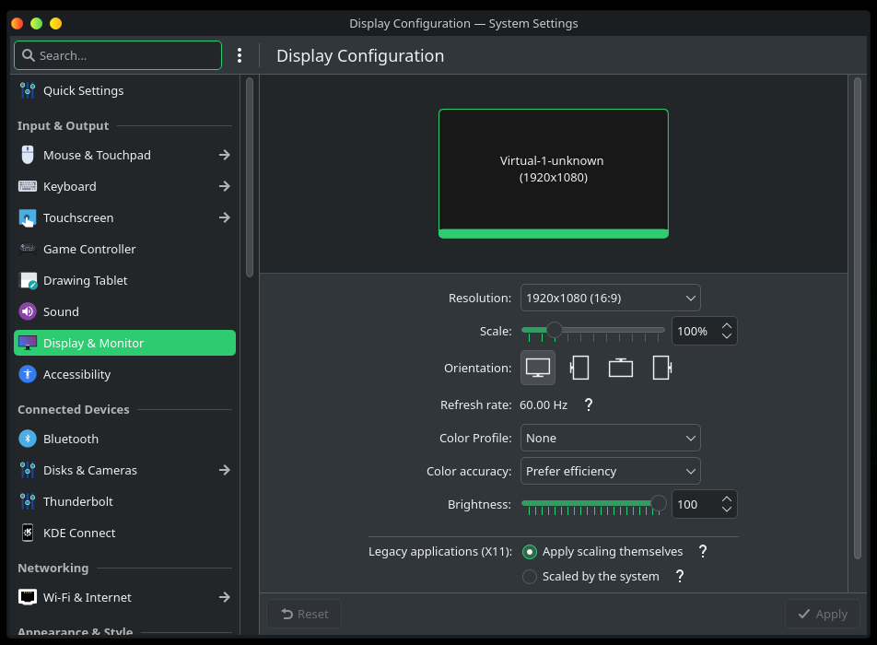The height and width of the screenshot is (645, 877).
Task: Open the Color accuracy dropdown
Action: [610, 471]
